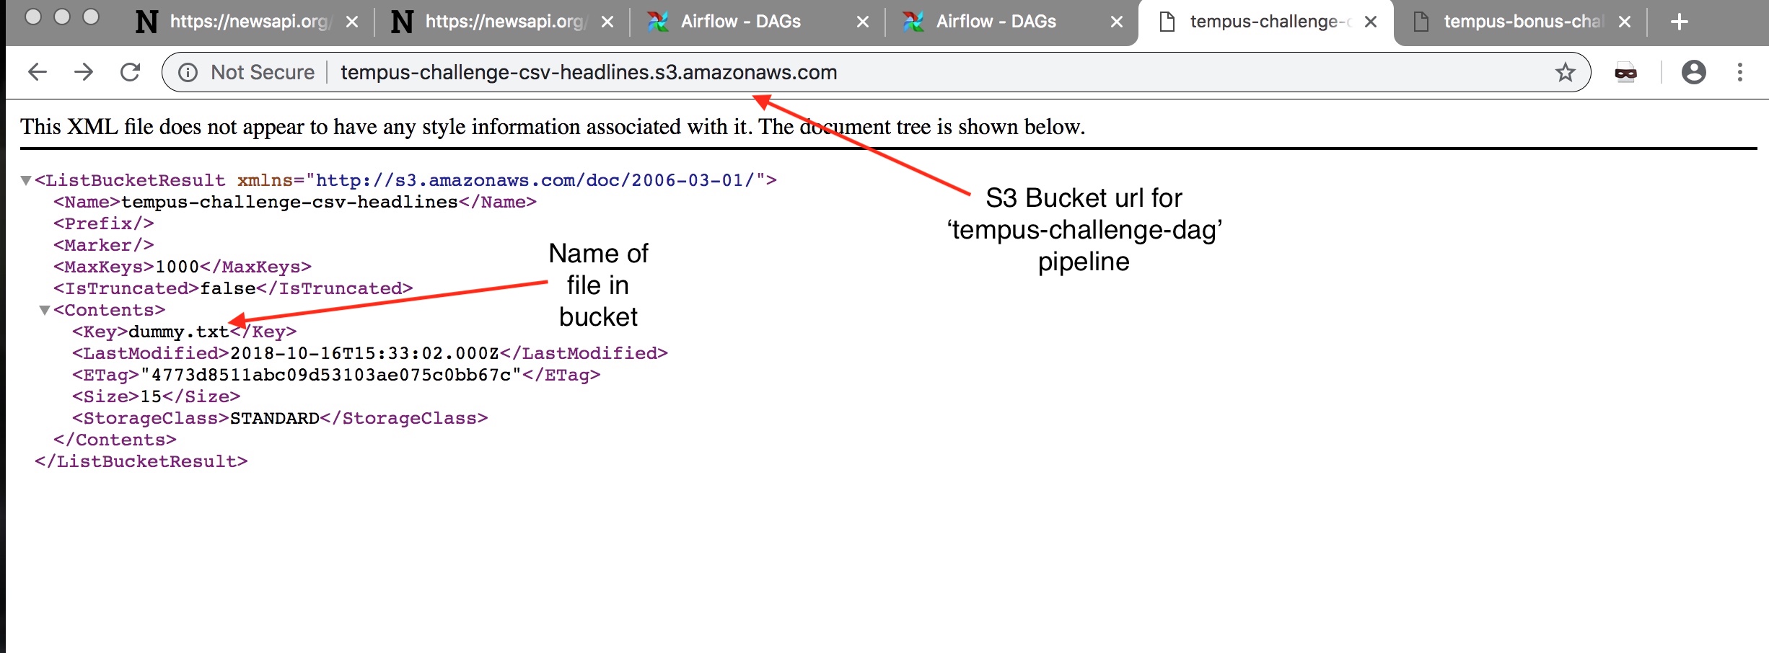Image resolution: width=1769 pixels, height=653 pixels.
Task: Open the Chrome three-dot menu
Action: [1740, 72]
